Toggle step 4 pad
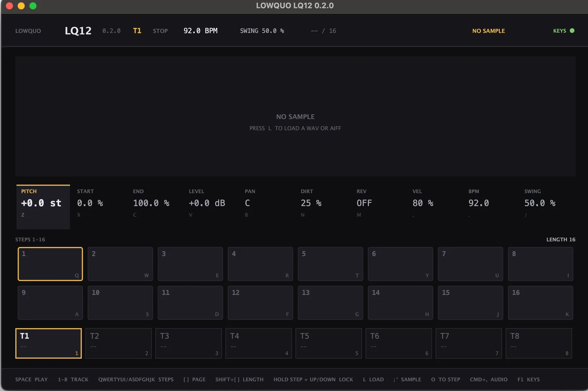This screenshot has height=391, width=588. coord(260,264)
